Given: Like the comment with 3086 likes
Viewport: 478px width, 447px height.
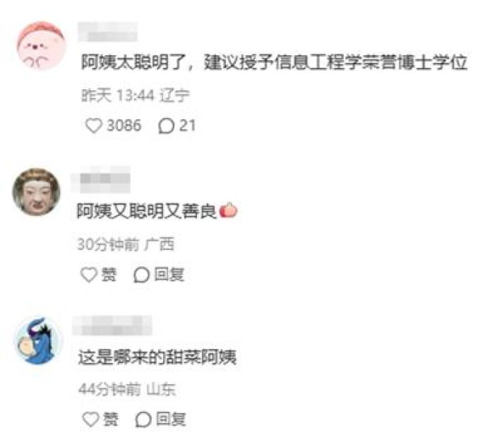Looking at the screenshot, I should [93, 126].
